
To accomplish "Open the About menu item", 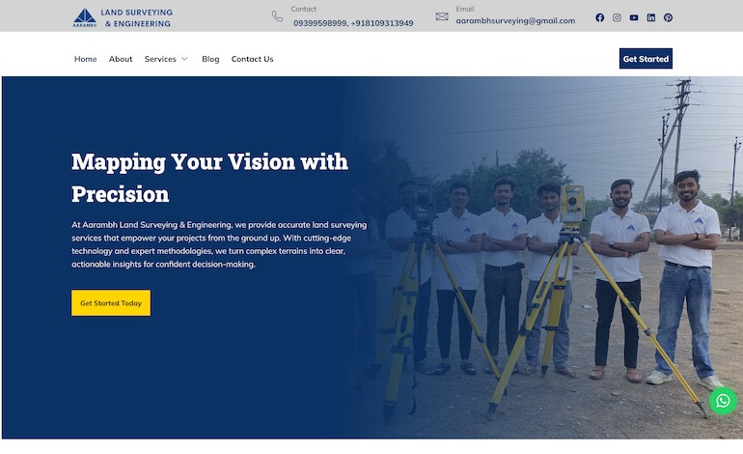I will pos(121,59).
